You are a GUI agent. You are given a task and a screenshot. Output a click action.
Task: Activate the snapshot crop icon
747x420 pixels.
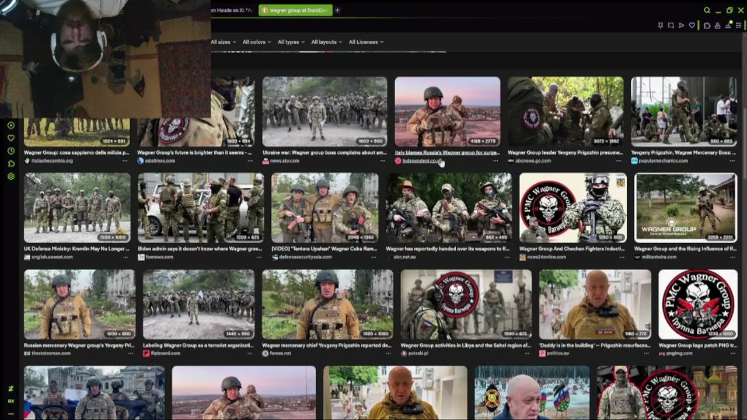point(671,26)
